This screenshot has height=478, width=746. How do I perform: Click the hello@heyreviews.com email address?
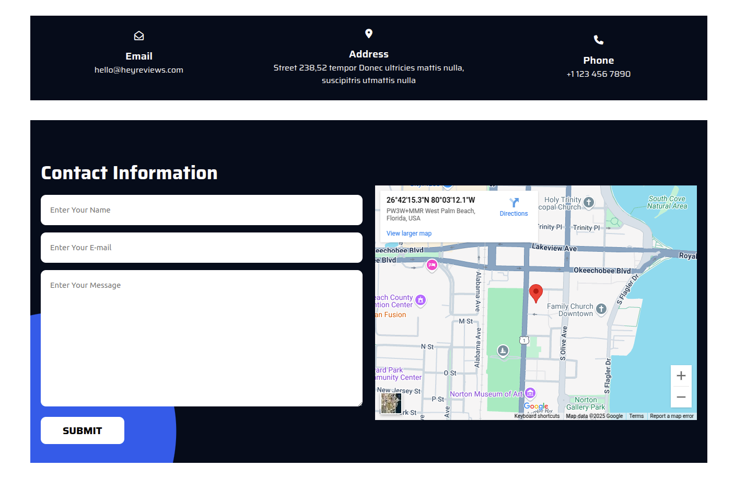point(139,70)
